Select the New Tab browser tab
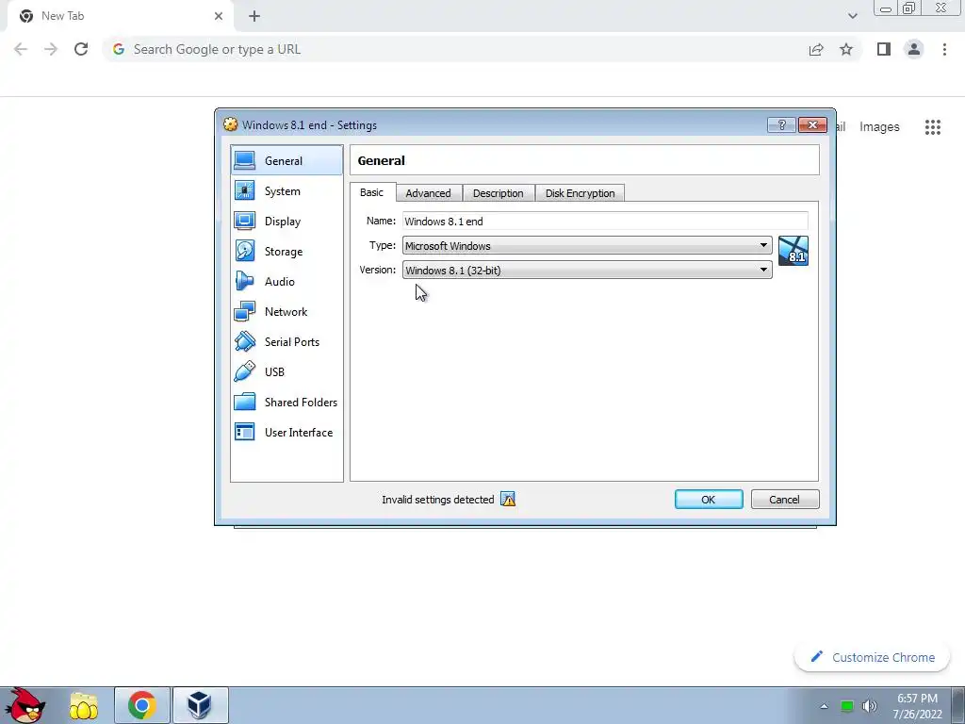 (x=120, y=16)
